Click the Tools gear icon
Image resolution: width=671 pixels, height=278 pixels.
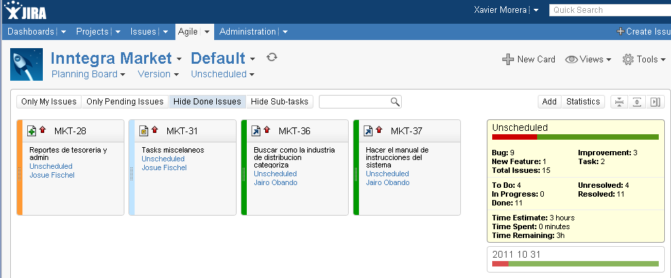tap(627, 60)
